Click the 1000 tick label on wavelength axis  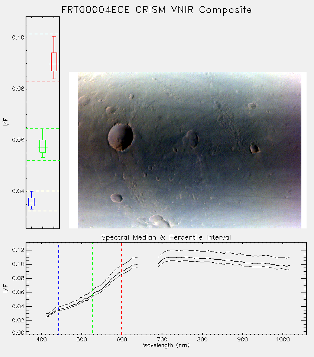pos(283,339)
